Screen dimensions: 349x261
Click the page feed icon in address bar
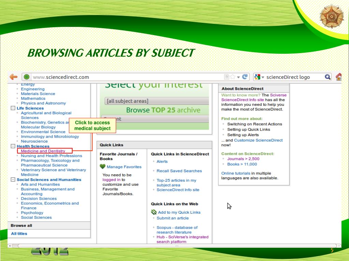227,77
